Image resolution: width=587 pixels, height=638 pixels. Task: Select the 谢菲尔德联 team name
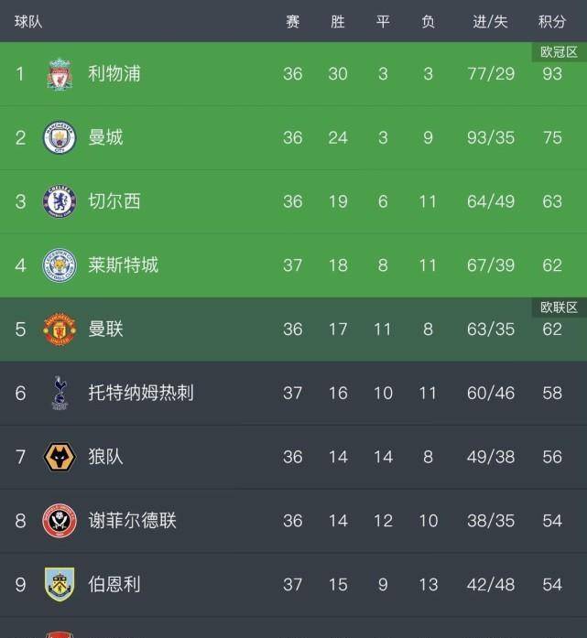click(132, 520)
